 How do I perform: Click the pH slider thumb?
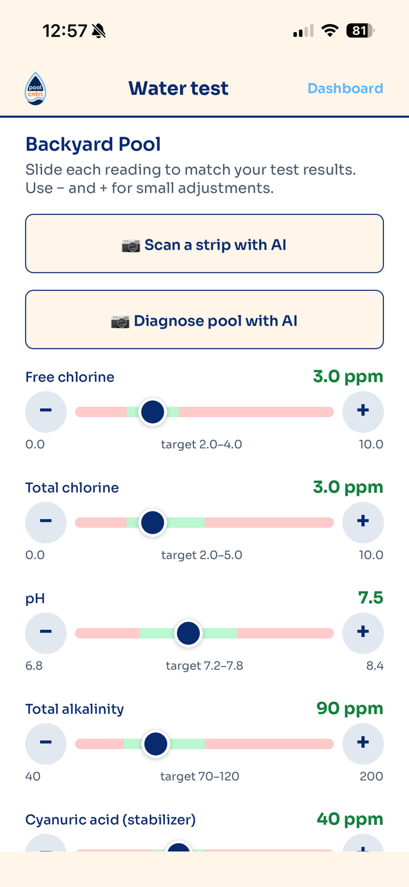(x=188, y=633)
